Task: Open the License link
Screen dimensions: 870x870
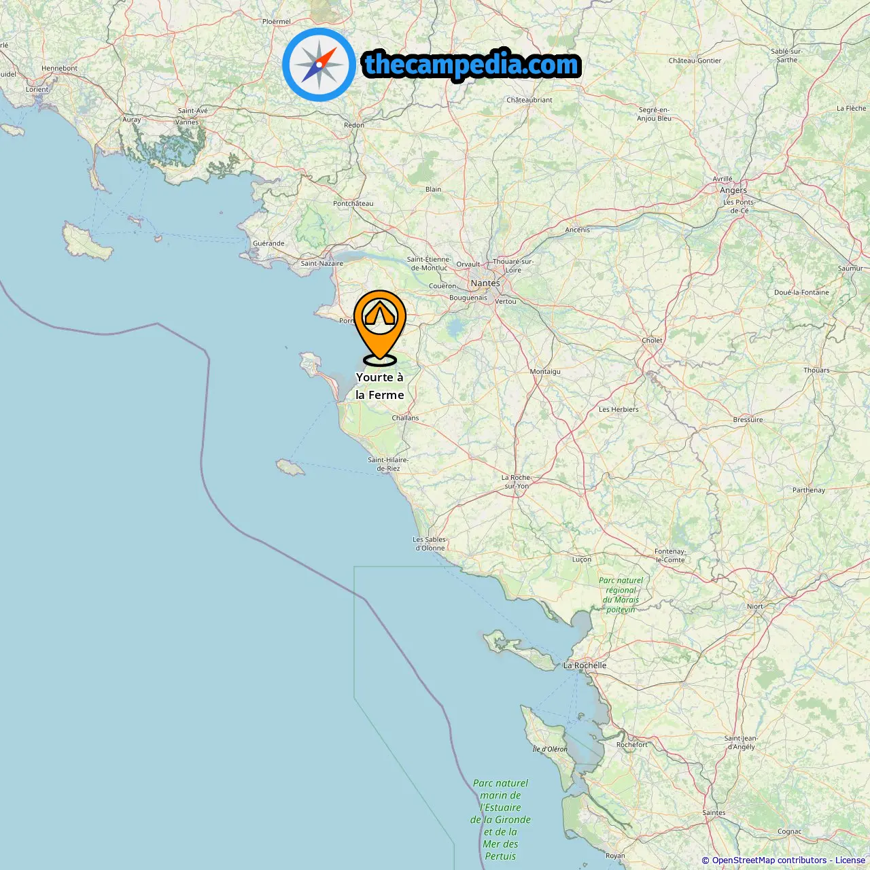Action: (850, 860)
